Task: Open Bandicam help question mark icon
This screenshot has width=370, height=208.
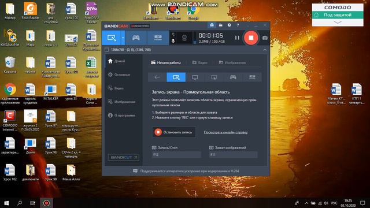Action: (x=238, y=25)
